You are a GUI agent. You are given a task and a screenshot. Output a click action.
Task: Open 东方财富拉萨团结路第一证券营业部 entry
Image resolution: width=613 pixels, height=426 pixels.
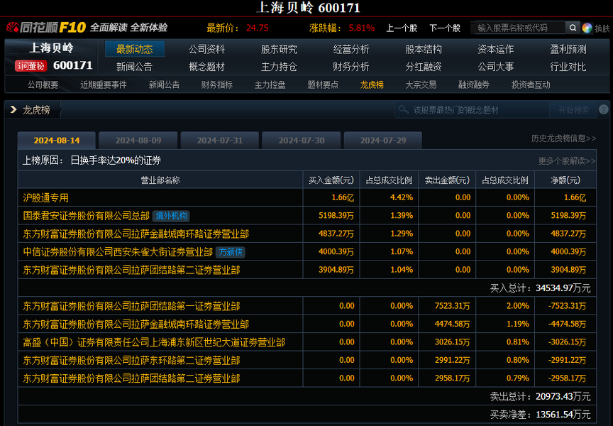[131, 306]
